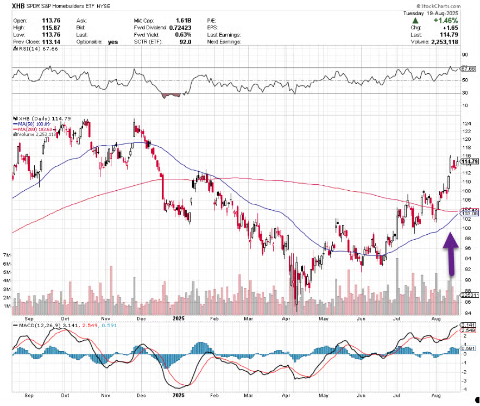Click the High value 115.87
The image size is (480, 406).
[x=51, y=28]
